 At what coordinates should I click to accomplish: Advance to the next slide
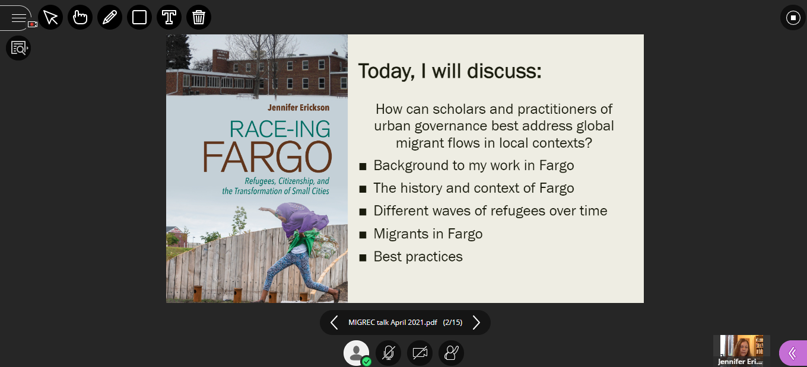click(x=476, y=323)
